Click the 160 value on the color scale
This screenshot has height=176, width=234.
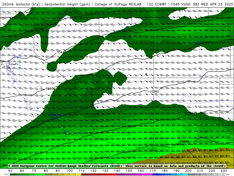tap(141, 171)
